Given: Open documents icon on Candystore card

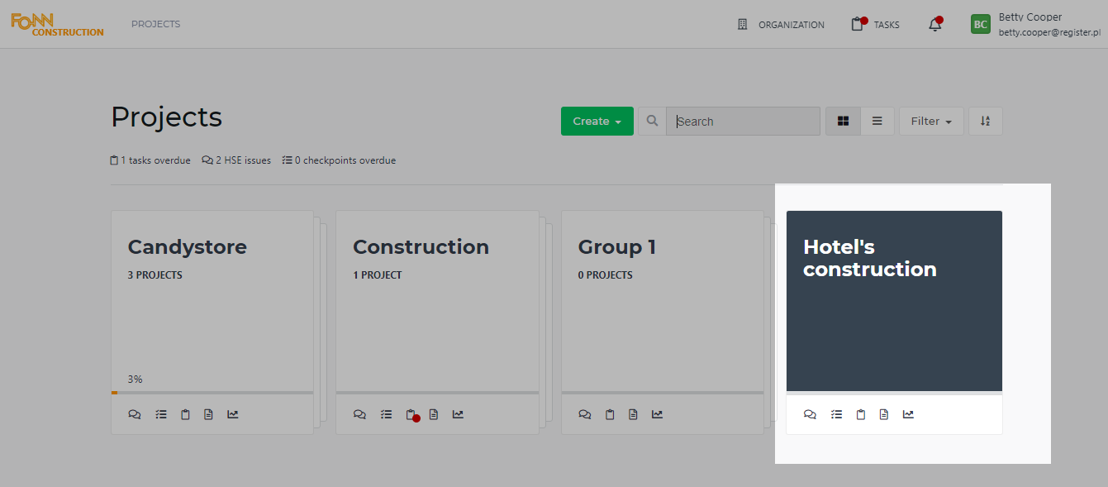Looking at the screenshot, I should click(208, 414).
